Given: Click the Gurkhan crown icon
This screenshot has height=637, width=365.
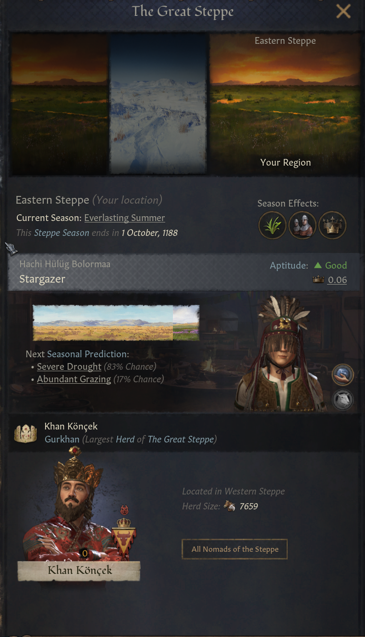Looking at the screenshot, I should (x=26, y=433).
